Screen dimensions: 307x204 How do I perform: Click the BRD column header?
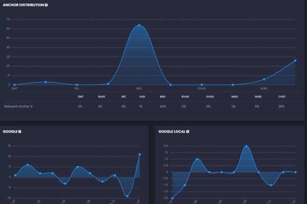click(163, 96)
